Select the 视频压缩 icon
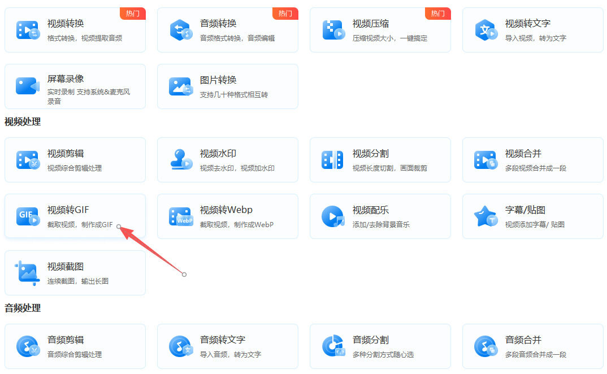Screen dimensions: 607x374 333,30
